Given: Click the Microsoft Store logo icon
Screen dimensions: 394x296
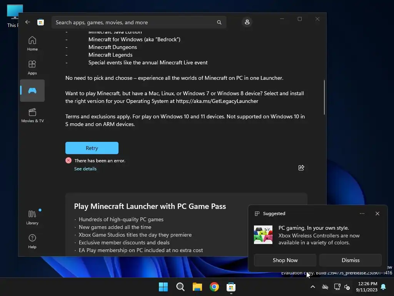Looking at the screenshot, I should click(x=41, y=22).
